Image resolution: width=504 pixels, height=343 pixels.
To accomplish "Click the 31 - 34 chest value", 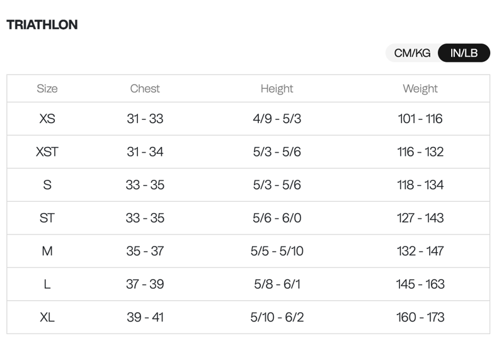I will [145, 152].
